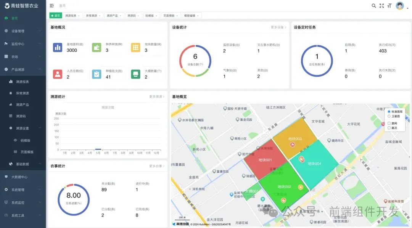Click the 5月 bar in 溯源统计 chart
Image resolution: width=412 pixels, height=228 pixels.
[x=98, y=149]
